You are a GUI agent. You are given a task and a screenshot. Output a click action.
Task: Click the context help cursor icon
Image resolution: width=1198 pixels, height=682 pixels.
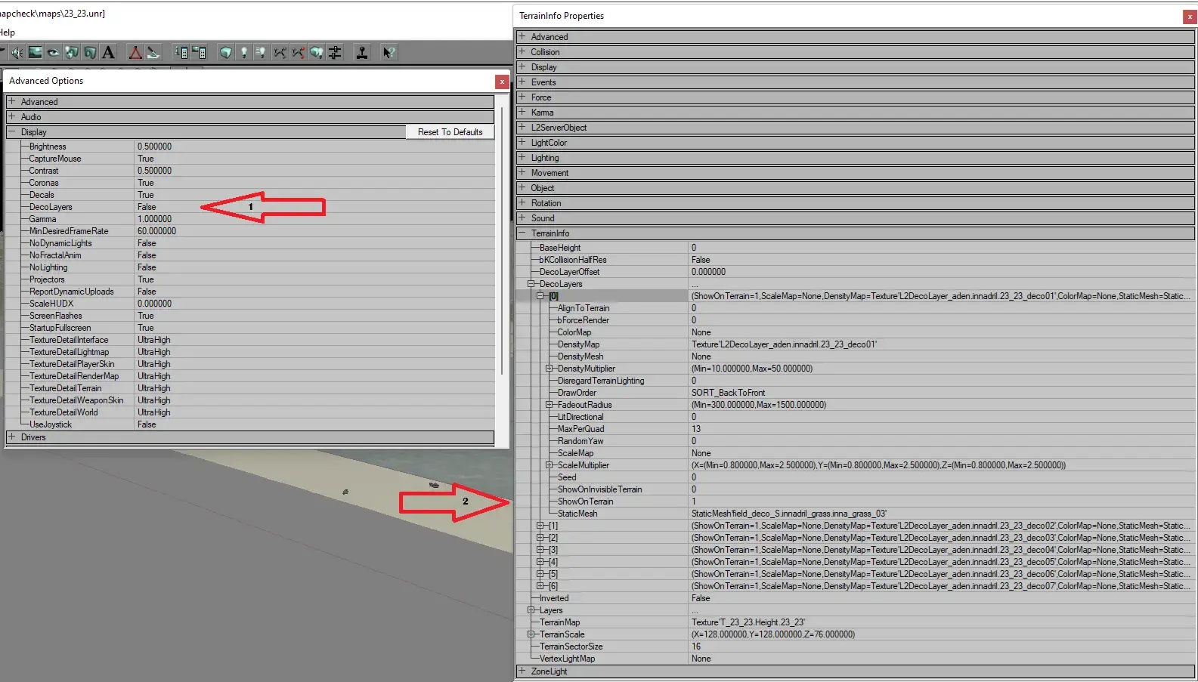[388, 52]
